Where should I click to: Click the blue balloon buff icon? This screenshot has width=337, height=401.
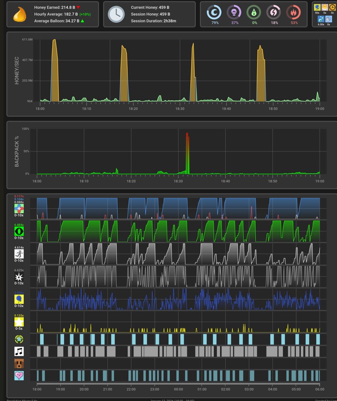pyautogui.click(x=19, y=299)
